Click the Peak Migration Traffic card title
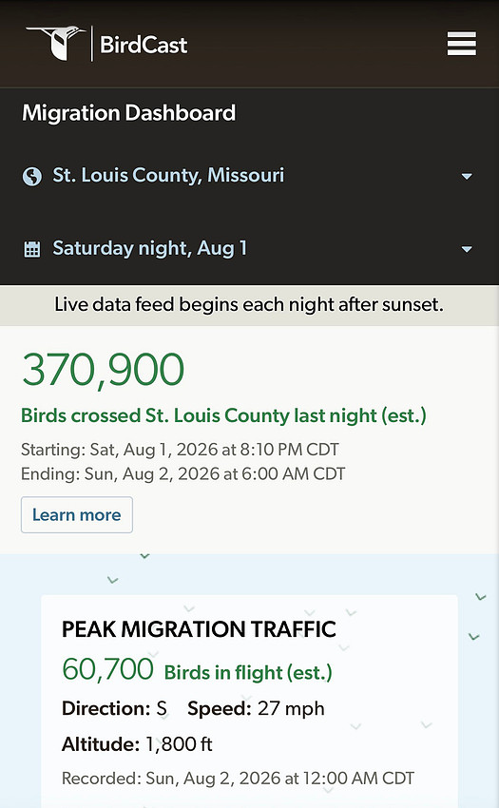499x808 pixels. point(199,629)
